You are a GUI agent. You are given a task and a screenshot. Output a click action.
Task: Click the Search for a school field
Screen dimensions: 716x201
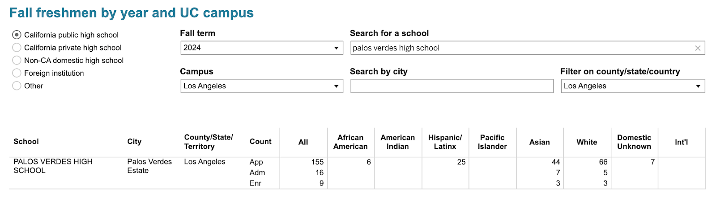[x=519, y=48]
